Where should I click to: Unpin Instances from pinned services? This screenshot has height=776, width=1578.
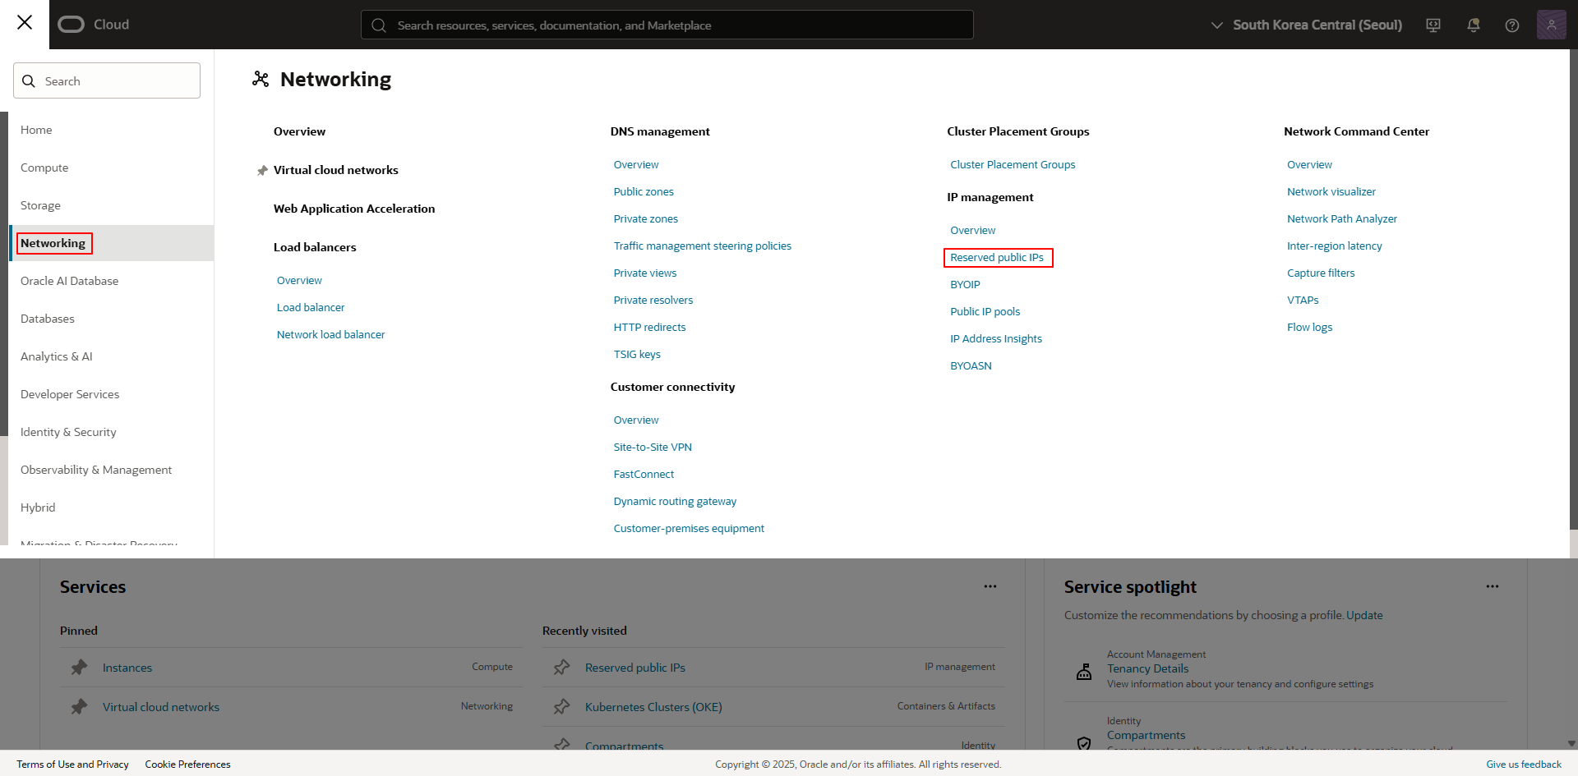pyautogui.click(x=79, y=668)
